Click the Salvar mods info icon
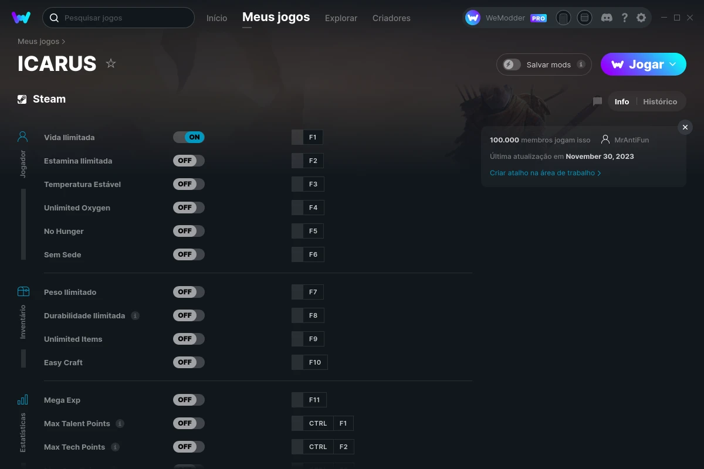 581,64
